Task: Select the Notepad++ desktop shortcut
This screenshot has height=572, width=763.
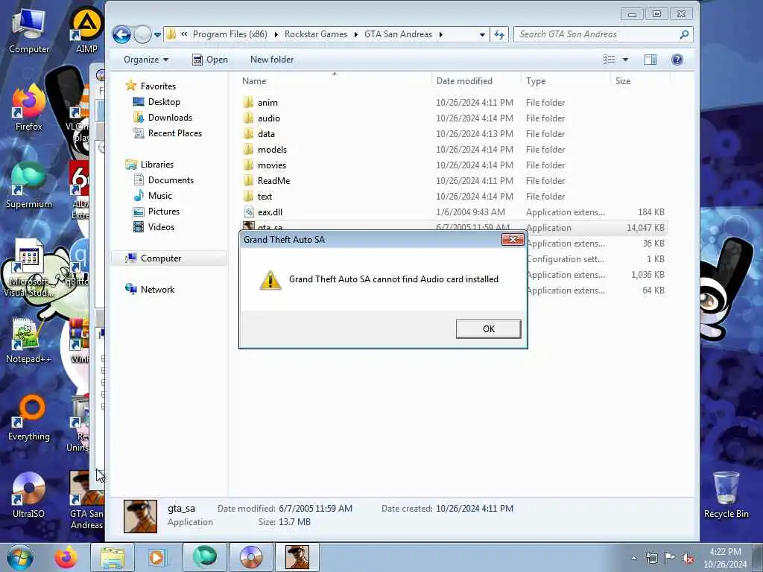Action: tap(28, 341)
